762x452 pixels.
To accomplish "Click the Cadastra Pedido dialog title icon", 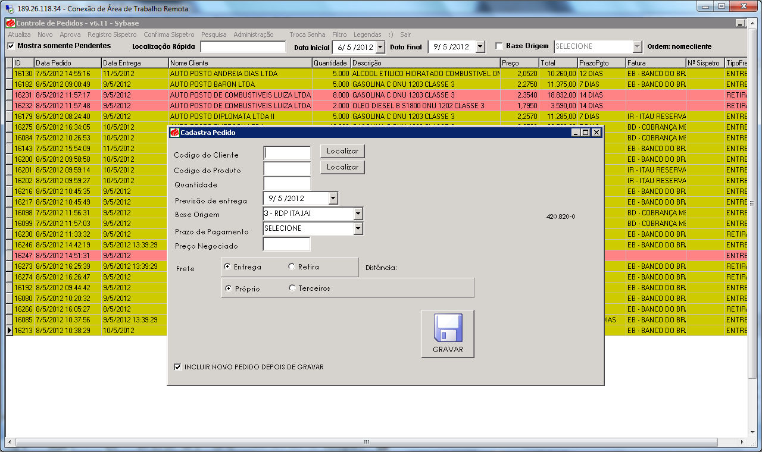I will point(174,133).
